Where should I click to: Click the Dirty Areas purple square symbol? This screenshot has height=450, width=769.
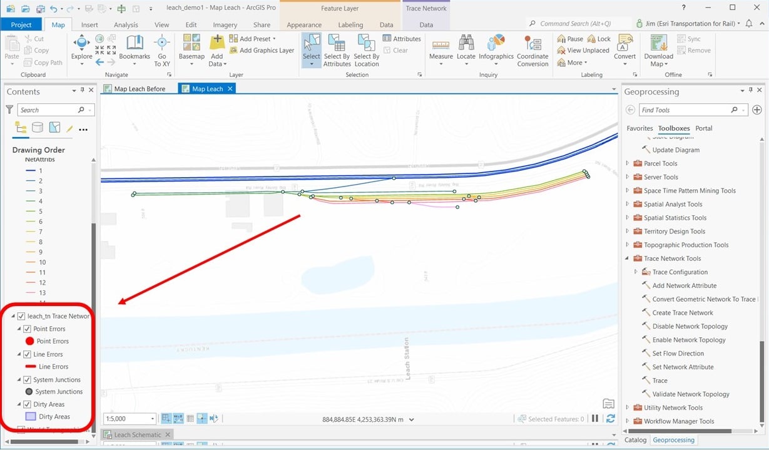point(30,416)
